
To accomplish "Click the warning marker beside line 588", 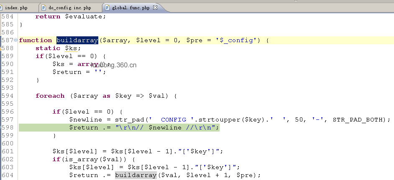I will 0,48.
